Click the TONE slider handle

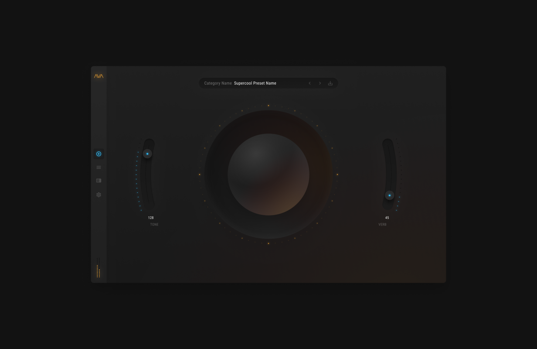(147, 154)
